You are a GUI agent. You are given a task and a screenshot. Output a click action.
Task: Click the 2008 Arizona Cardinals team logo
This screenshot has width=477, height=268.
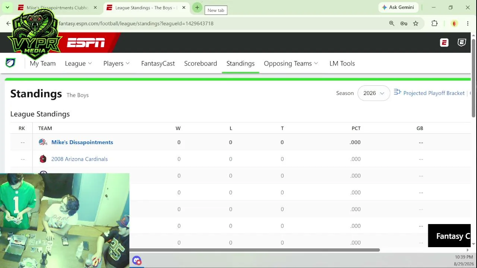(43, 159)
